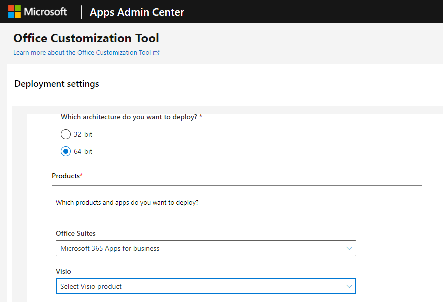Viewport: 443px width, 302px height.
Task: Open the external link icon beside Learn more
Action: (156, 53)
